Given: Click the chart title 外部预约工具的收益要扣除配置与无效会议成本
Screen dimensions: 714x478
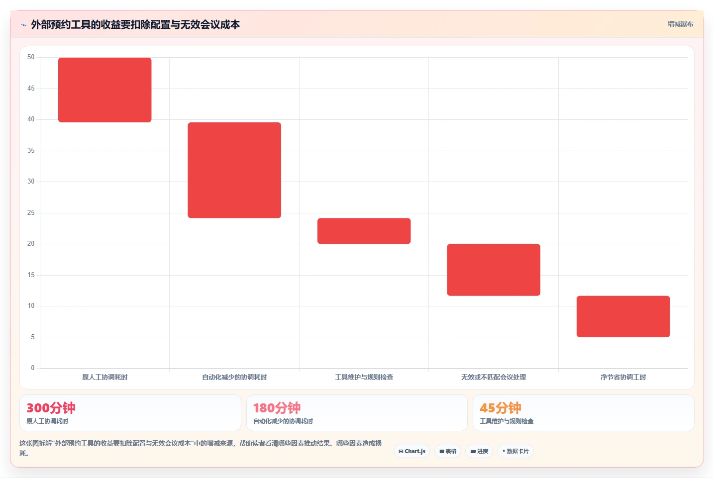Looking at the screenshot, I should (x=135, y=24).
